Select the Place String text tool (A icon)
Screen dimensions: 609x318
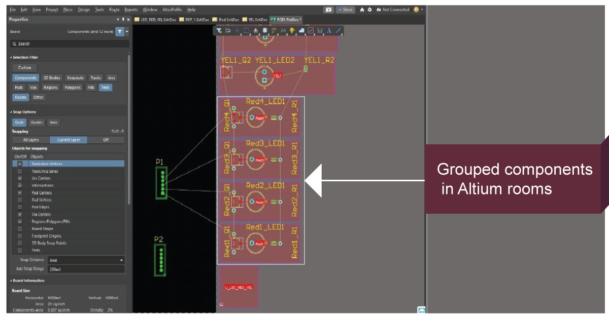[x=328, y=30]
